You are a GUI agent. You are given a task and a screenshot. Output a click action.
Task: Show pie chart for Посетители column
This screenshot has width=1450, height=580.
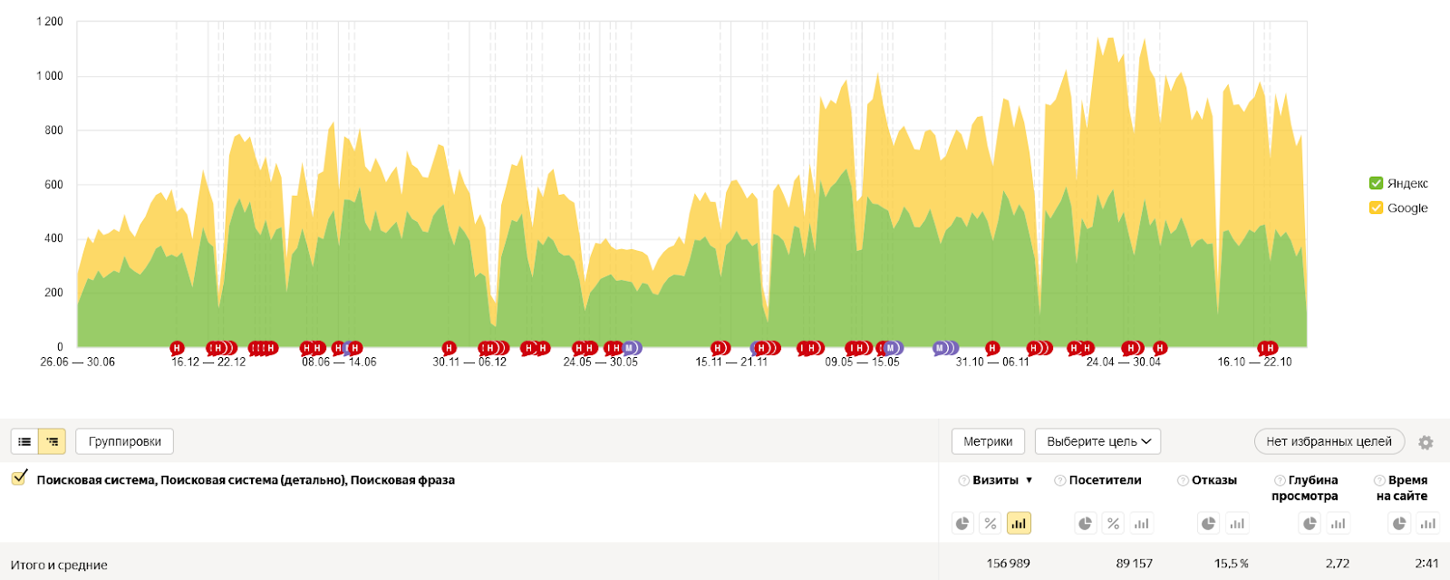click(1085, 523)
